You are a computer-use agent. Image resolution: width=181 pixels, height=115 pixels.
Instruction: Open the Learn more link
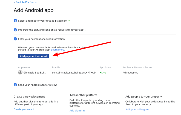[x=58, y=50]
